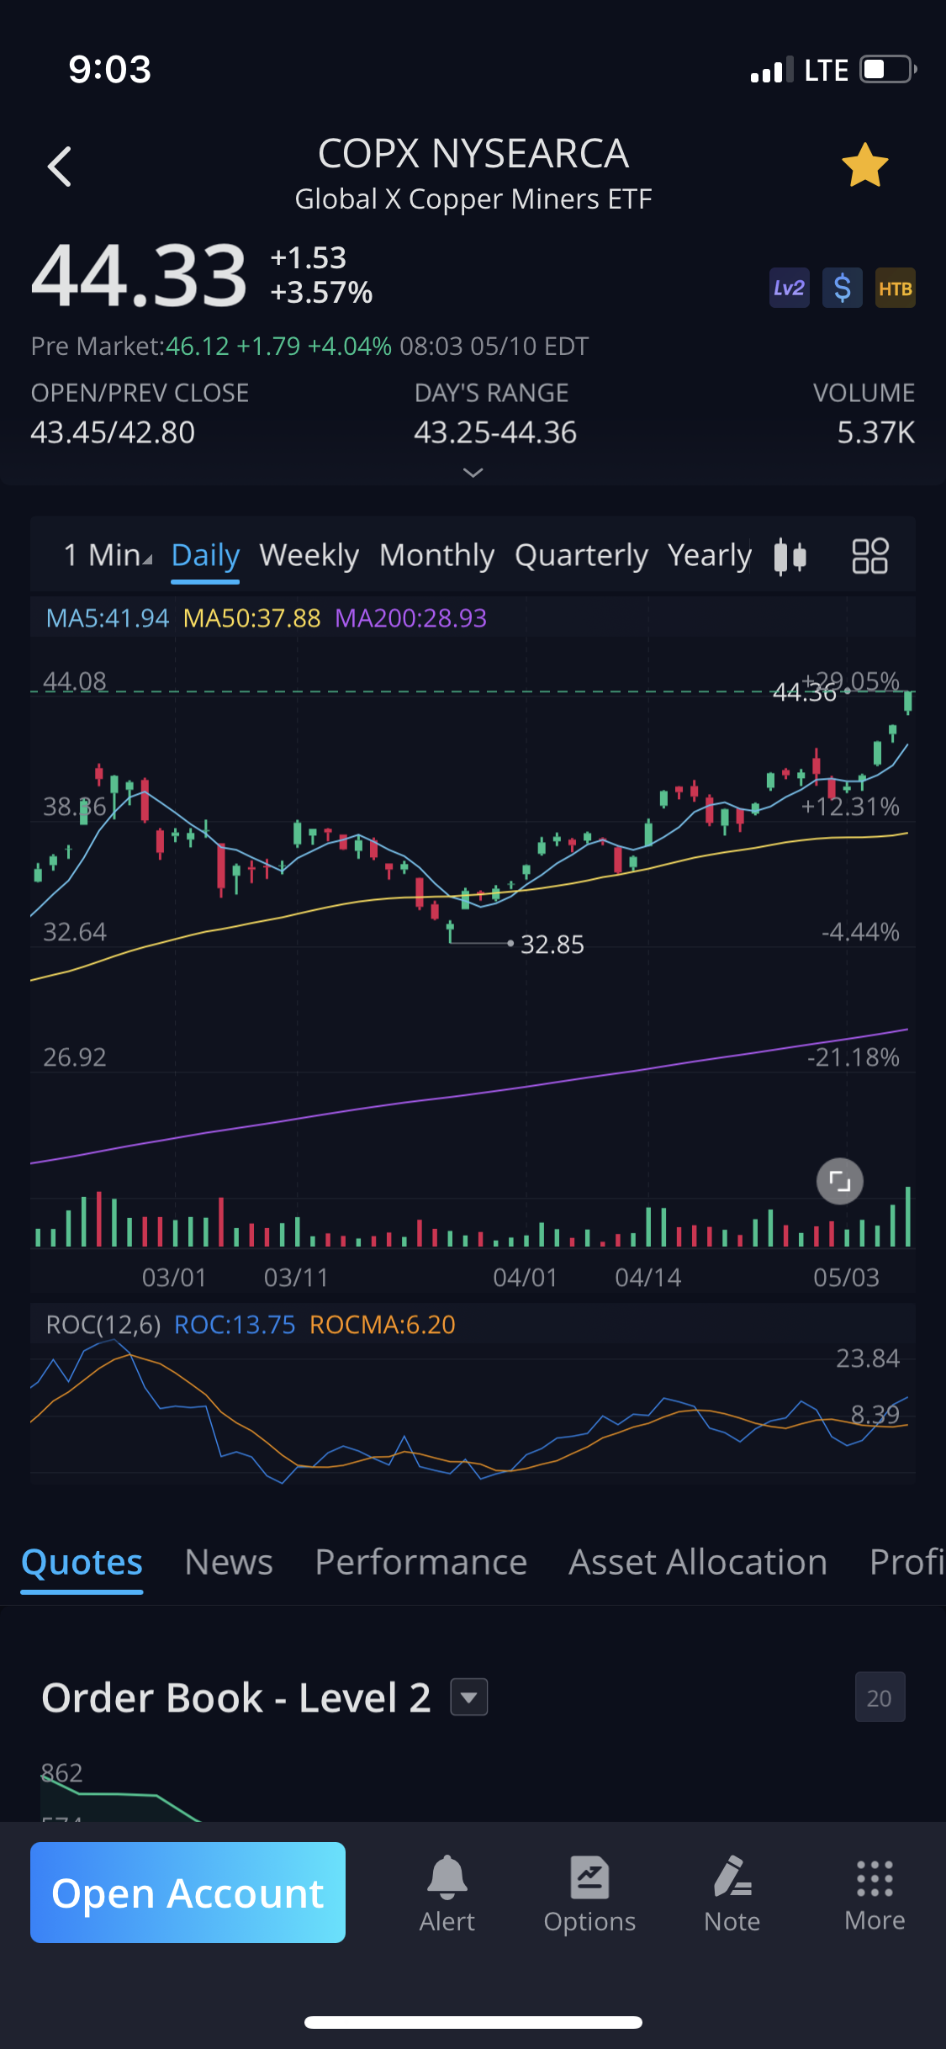Expand chart to fullscreen using round button
This screenshot has height=2049, width=946.
click(839, 1181)
